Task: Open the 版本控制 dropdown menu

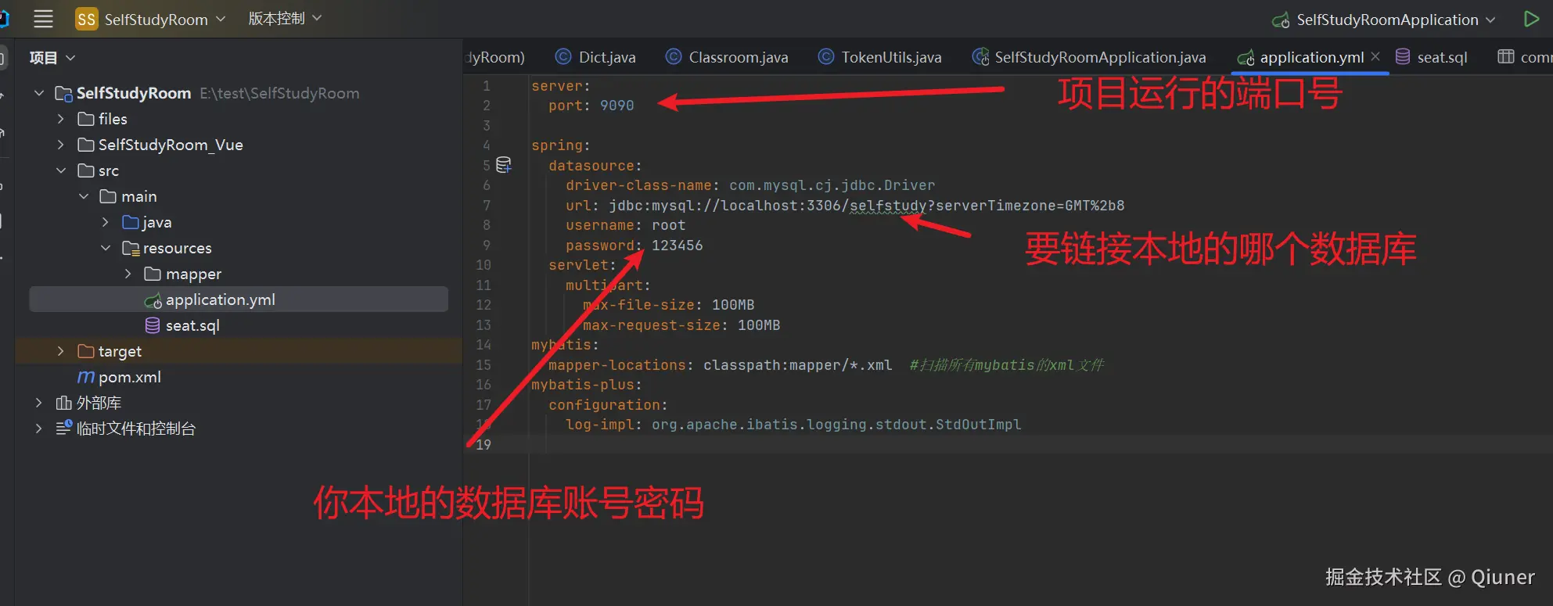Action: tap(285, 18)
